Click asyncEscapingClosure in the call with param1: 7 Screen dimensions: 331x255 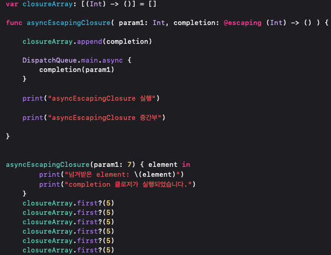pyautogui.click(x=48, y=164)
